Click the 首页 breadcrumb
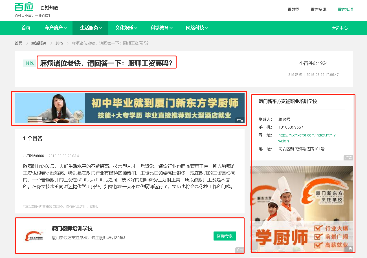Screen dimensions: 367x258 point(19,43)
